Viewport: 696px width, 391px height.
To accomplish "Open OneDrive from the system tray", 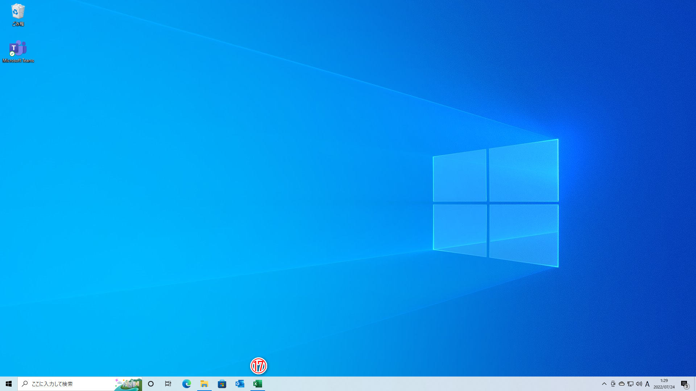I will [621, 384].
